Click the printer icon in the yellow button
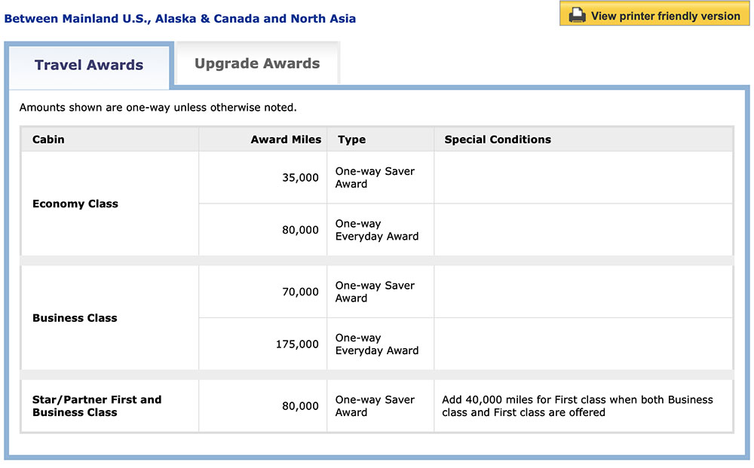The image size is (754, 468). 577,15
